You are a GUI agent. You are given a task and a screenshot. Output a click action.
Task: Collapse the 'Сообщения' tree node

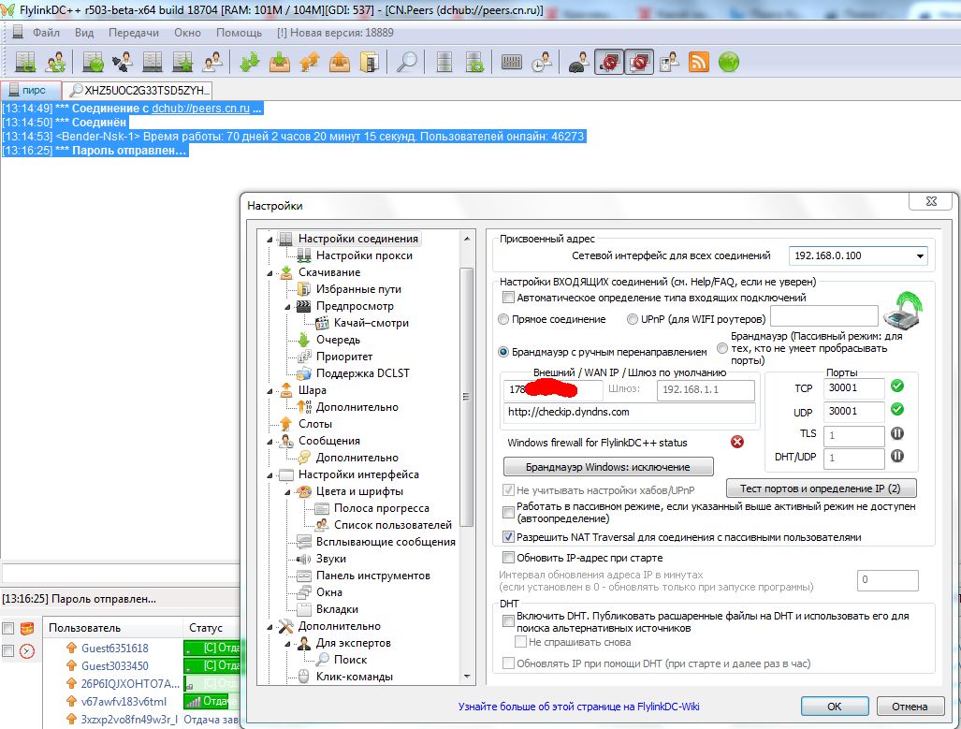(270, 442)
